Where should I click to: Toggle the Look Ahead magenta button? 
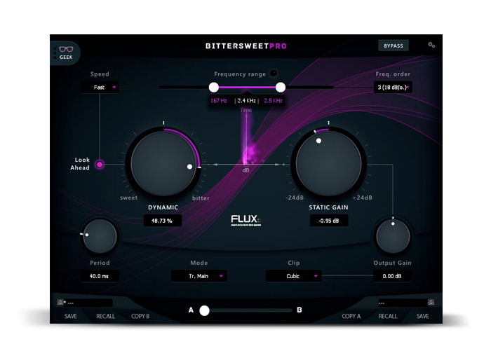100,164
